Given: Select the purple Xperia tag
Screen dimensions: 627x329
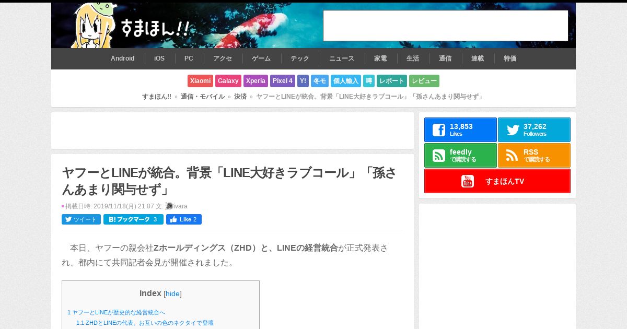Looking at the screenshot, I should click(256, 81).
